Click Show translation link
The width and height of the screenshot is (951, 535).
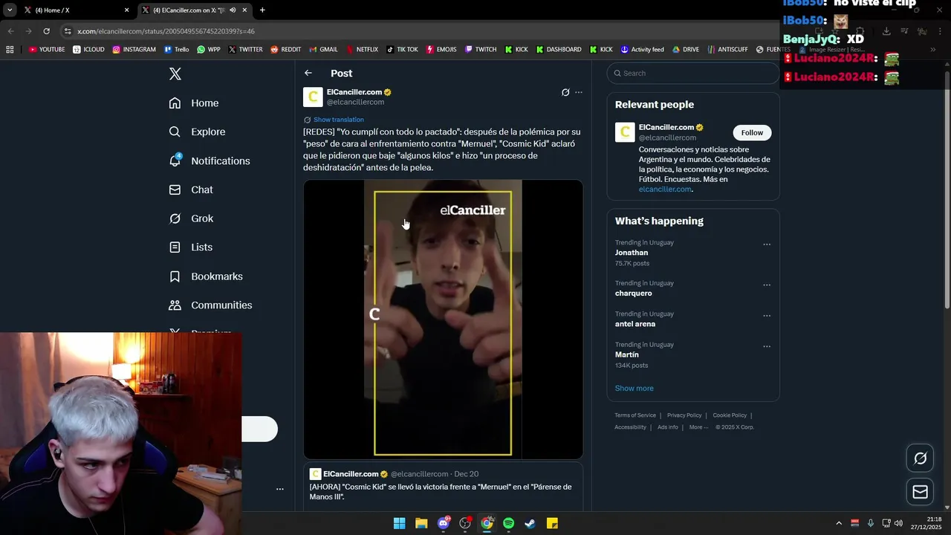[x=338, y=120]
